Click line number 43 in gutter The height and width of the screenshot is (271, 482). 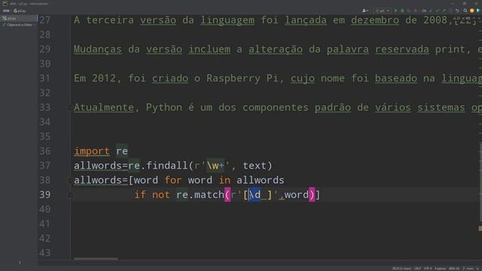pyautogui.click(x=45, y=253)
